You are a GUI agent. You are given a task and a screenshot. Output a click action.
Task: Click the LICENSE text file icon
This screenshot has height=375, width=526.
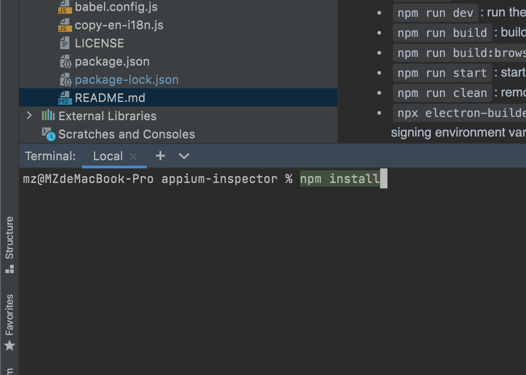(x=64, y=43)
